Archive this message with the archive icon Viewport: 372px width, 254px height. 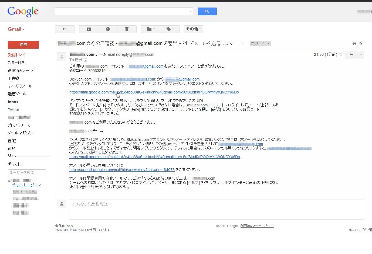tap(89, 29)
